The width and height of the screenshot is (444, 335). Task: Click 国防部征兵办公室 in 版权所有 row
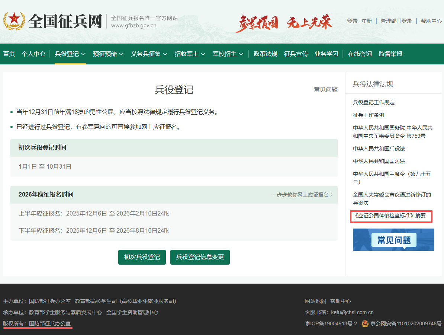point(50,323)
